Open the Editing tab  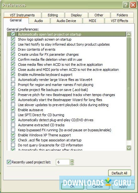coord(53,15)
